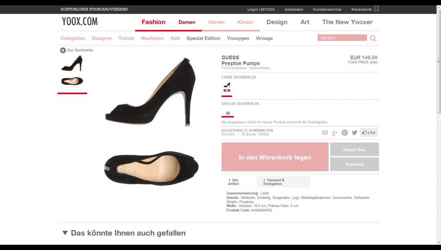Click the Facebook Like button
The height and width of the screenshot is (250, 441).
tap(369, 133)
